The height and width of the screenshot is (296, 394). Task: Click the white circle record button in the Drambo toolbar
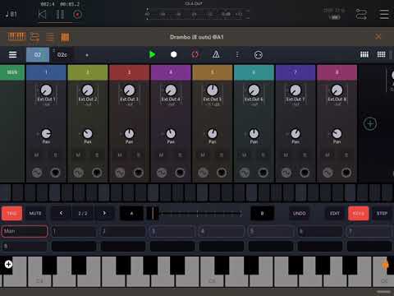(173, 54)
